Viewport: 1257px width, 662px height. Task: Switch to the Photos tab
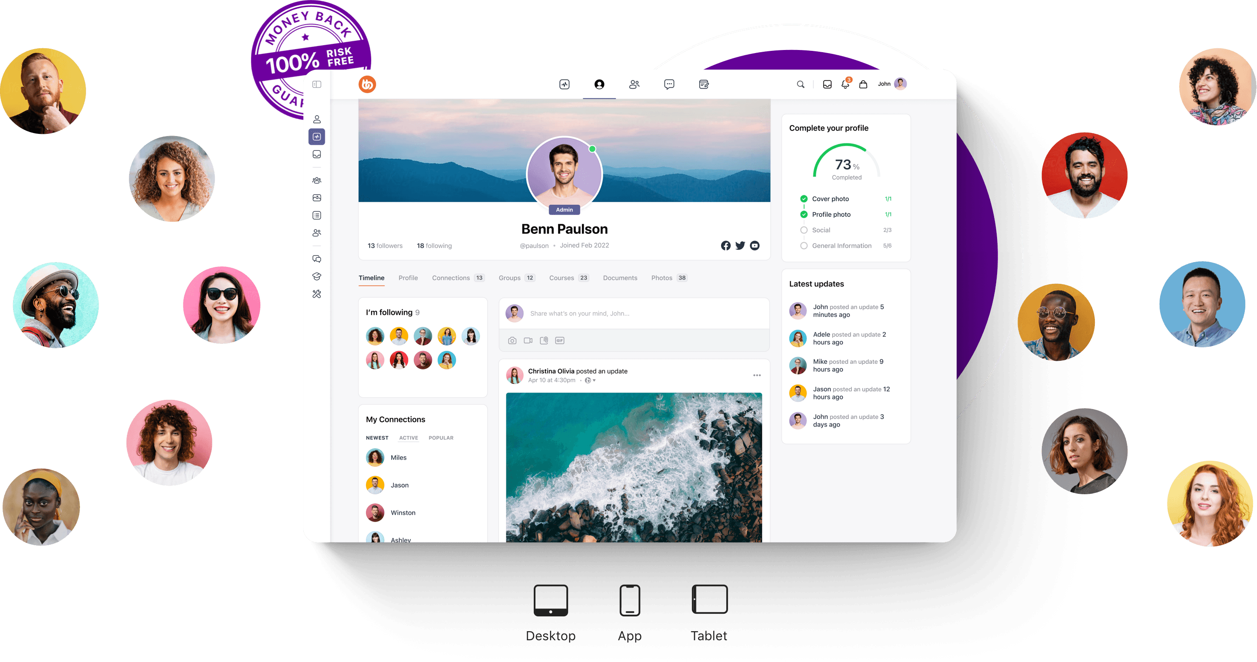(661, 277)
